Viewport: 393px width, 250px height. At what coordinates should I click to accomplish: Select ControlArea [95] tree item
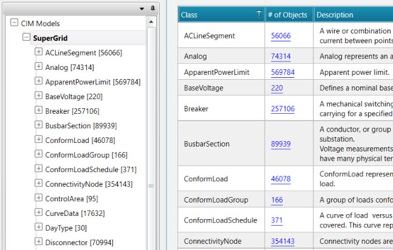72,199
